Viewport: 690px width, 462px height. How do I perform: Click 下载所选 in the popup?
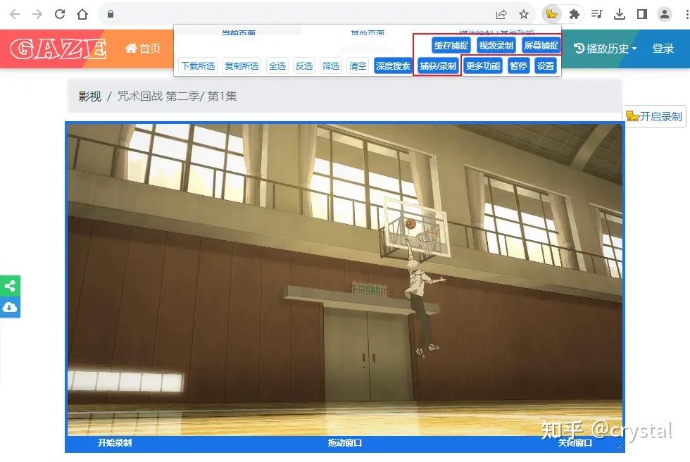pos(198,66)
